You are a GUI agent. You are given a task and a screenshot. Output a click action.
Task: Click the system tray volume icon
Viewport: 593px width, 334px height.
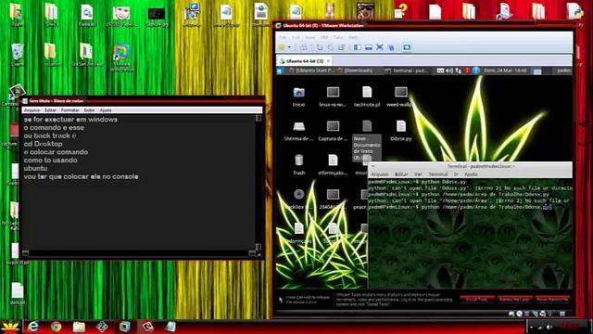coord(549,327)
